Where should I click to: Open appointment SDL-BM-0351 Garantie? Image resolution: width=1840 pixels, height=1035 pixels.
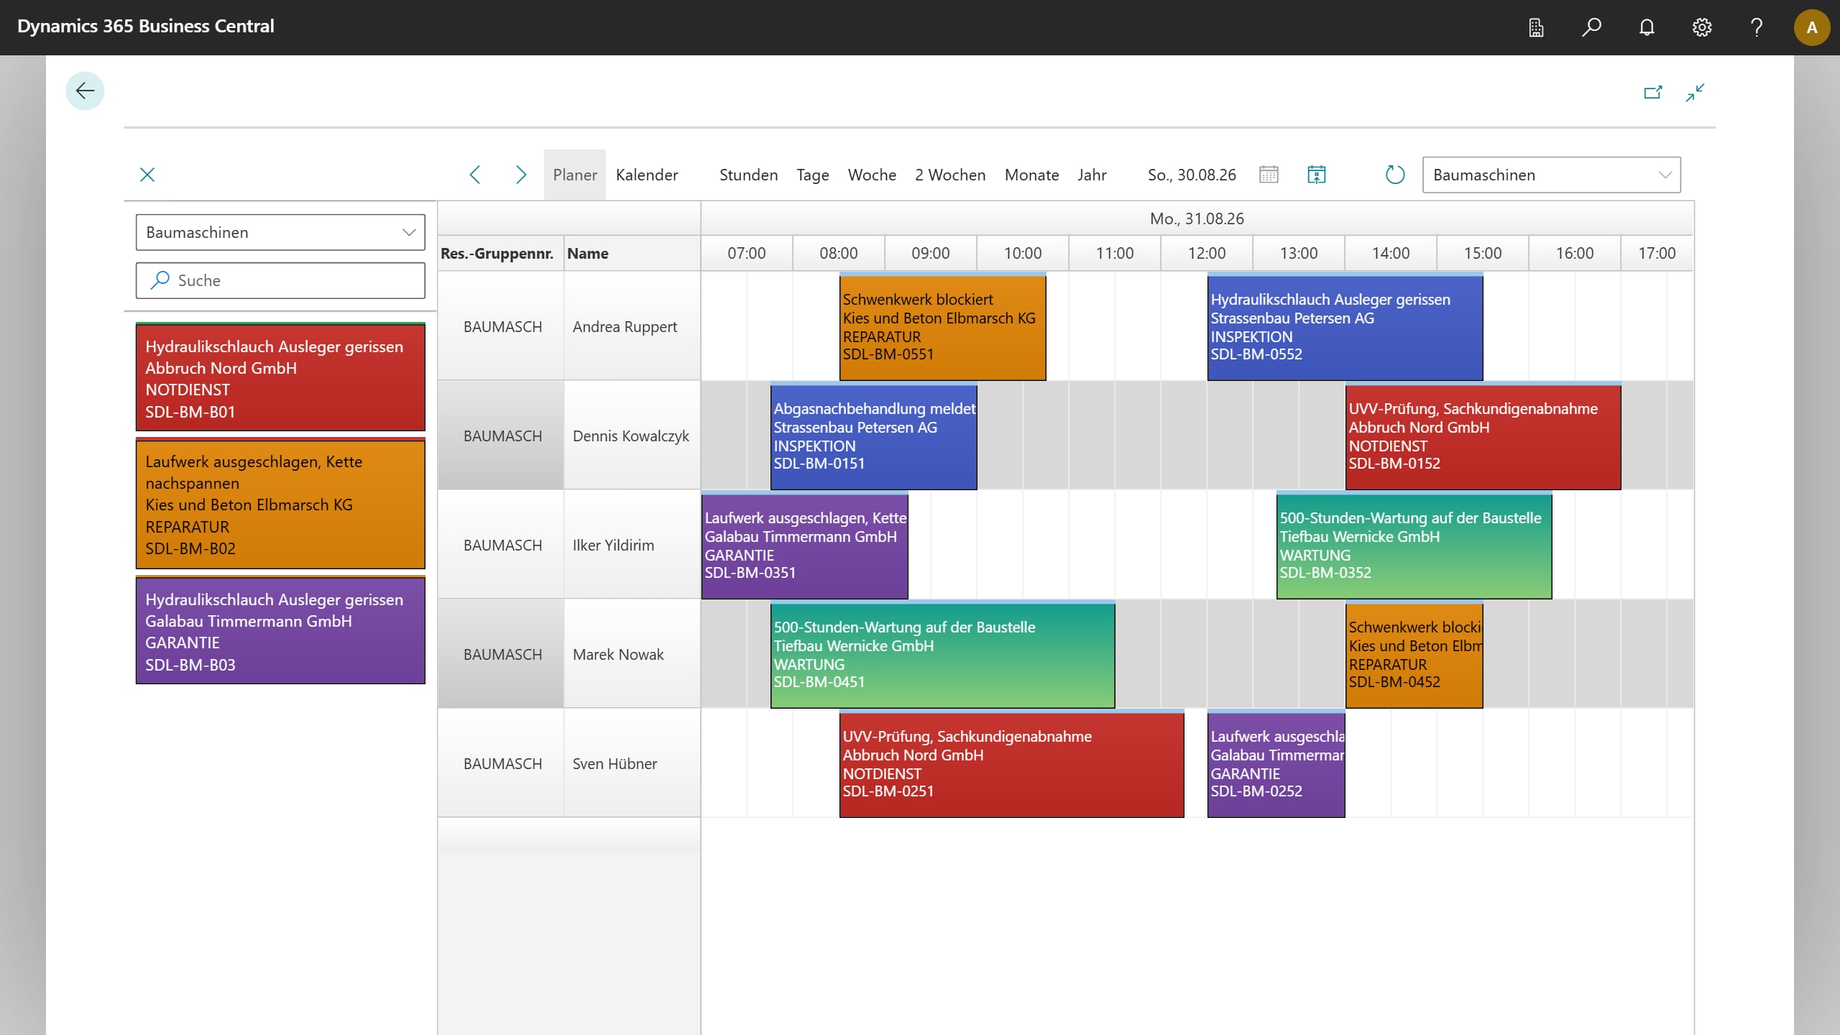pyautogui.click(x=804, y=546)
